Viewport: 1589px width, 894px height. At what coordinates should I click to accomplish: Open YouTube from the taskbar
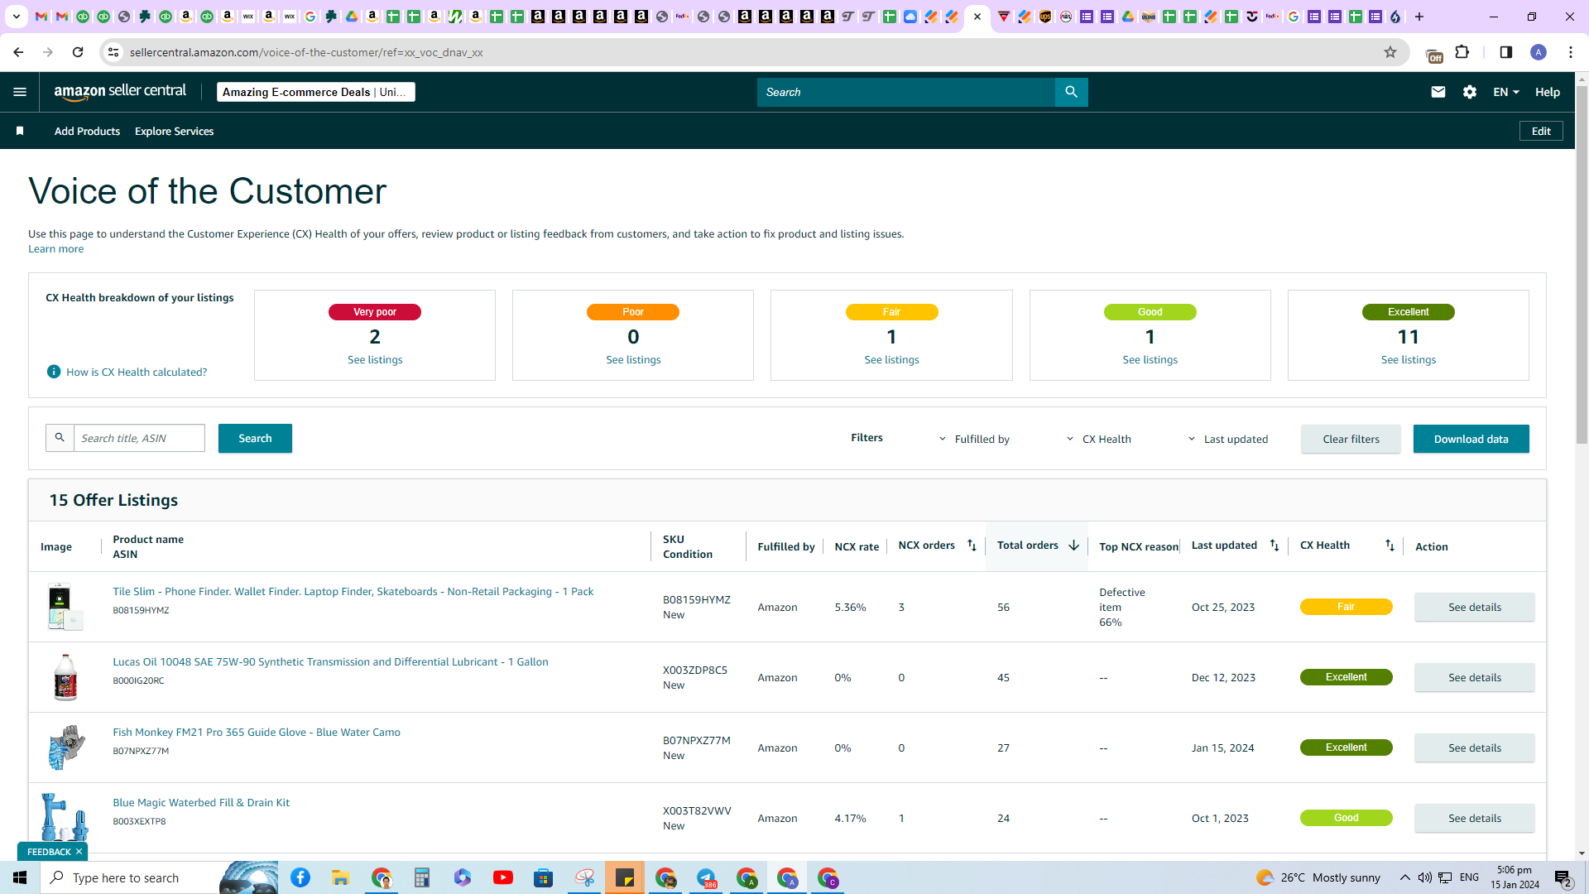[x=503, y=877]
